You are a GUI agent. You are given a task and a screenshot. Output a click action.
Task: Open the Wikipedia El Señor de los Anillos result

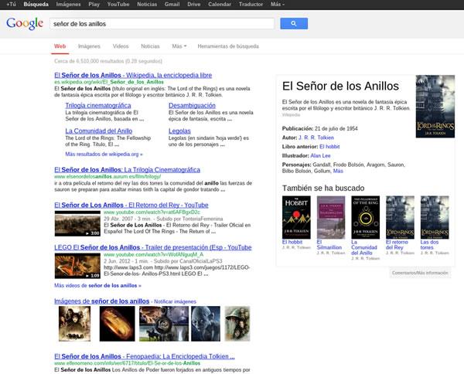point(132,75)
